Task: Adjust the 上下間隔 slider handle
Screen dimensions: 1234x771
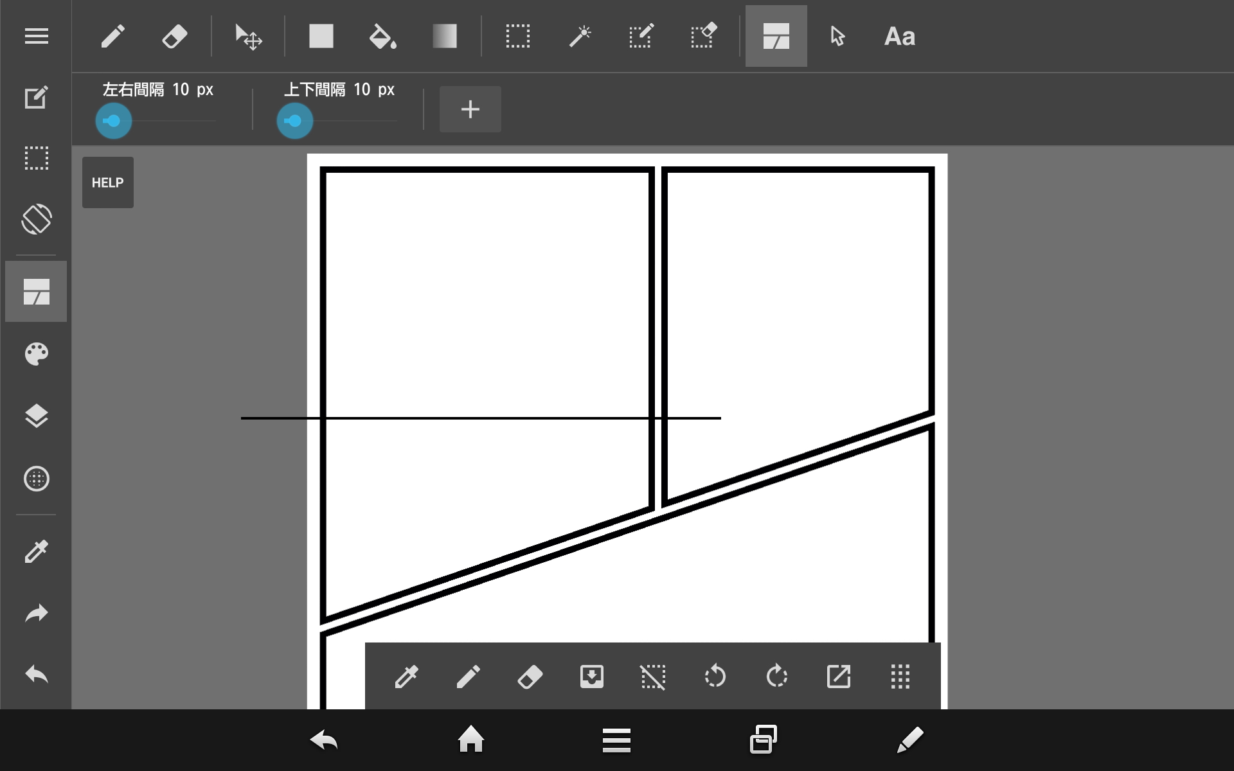Action: pos(295,121)
